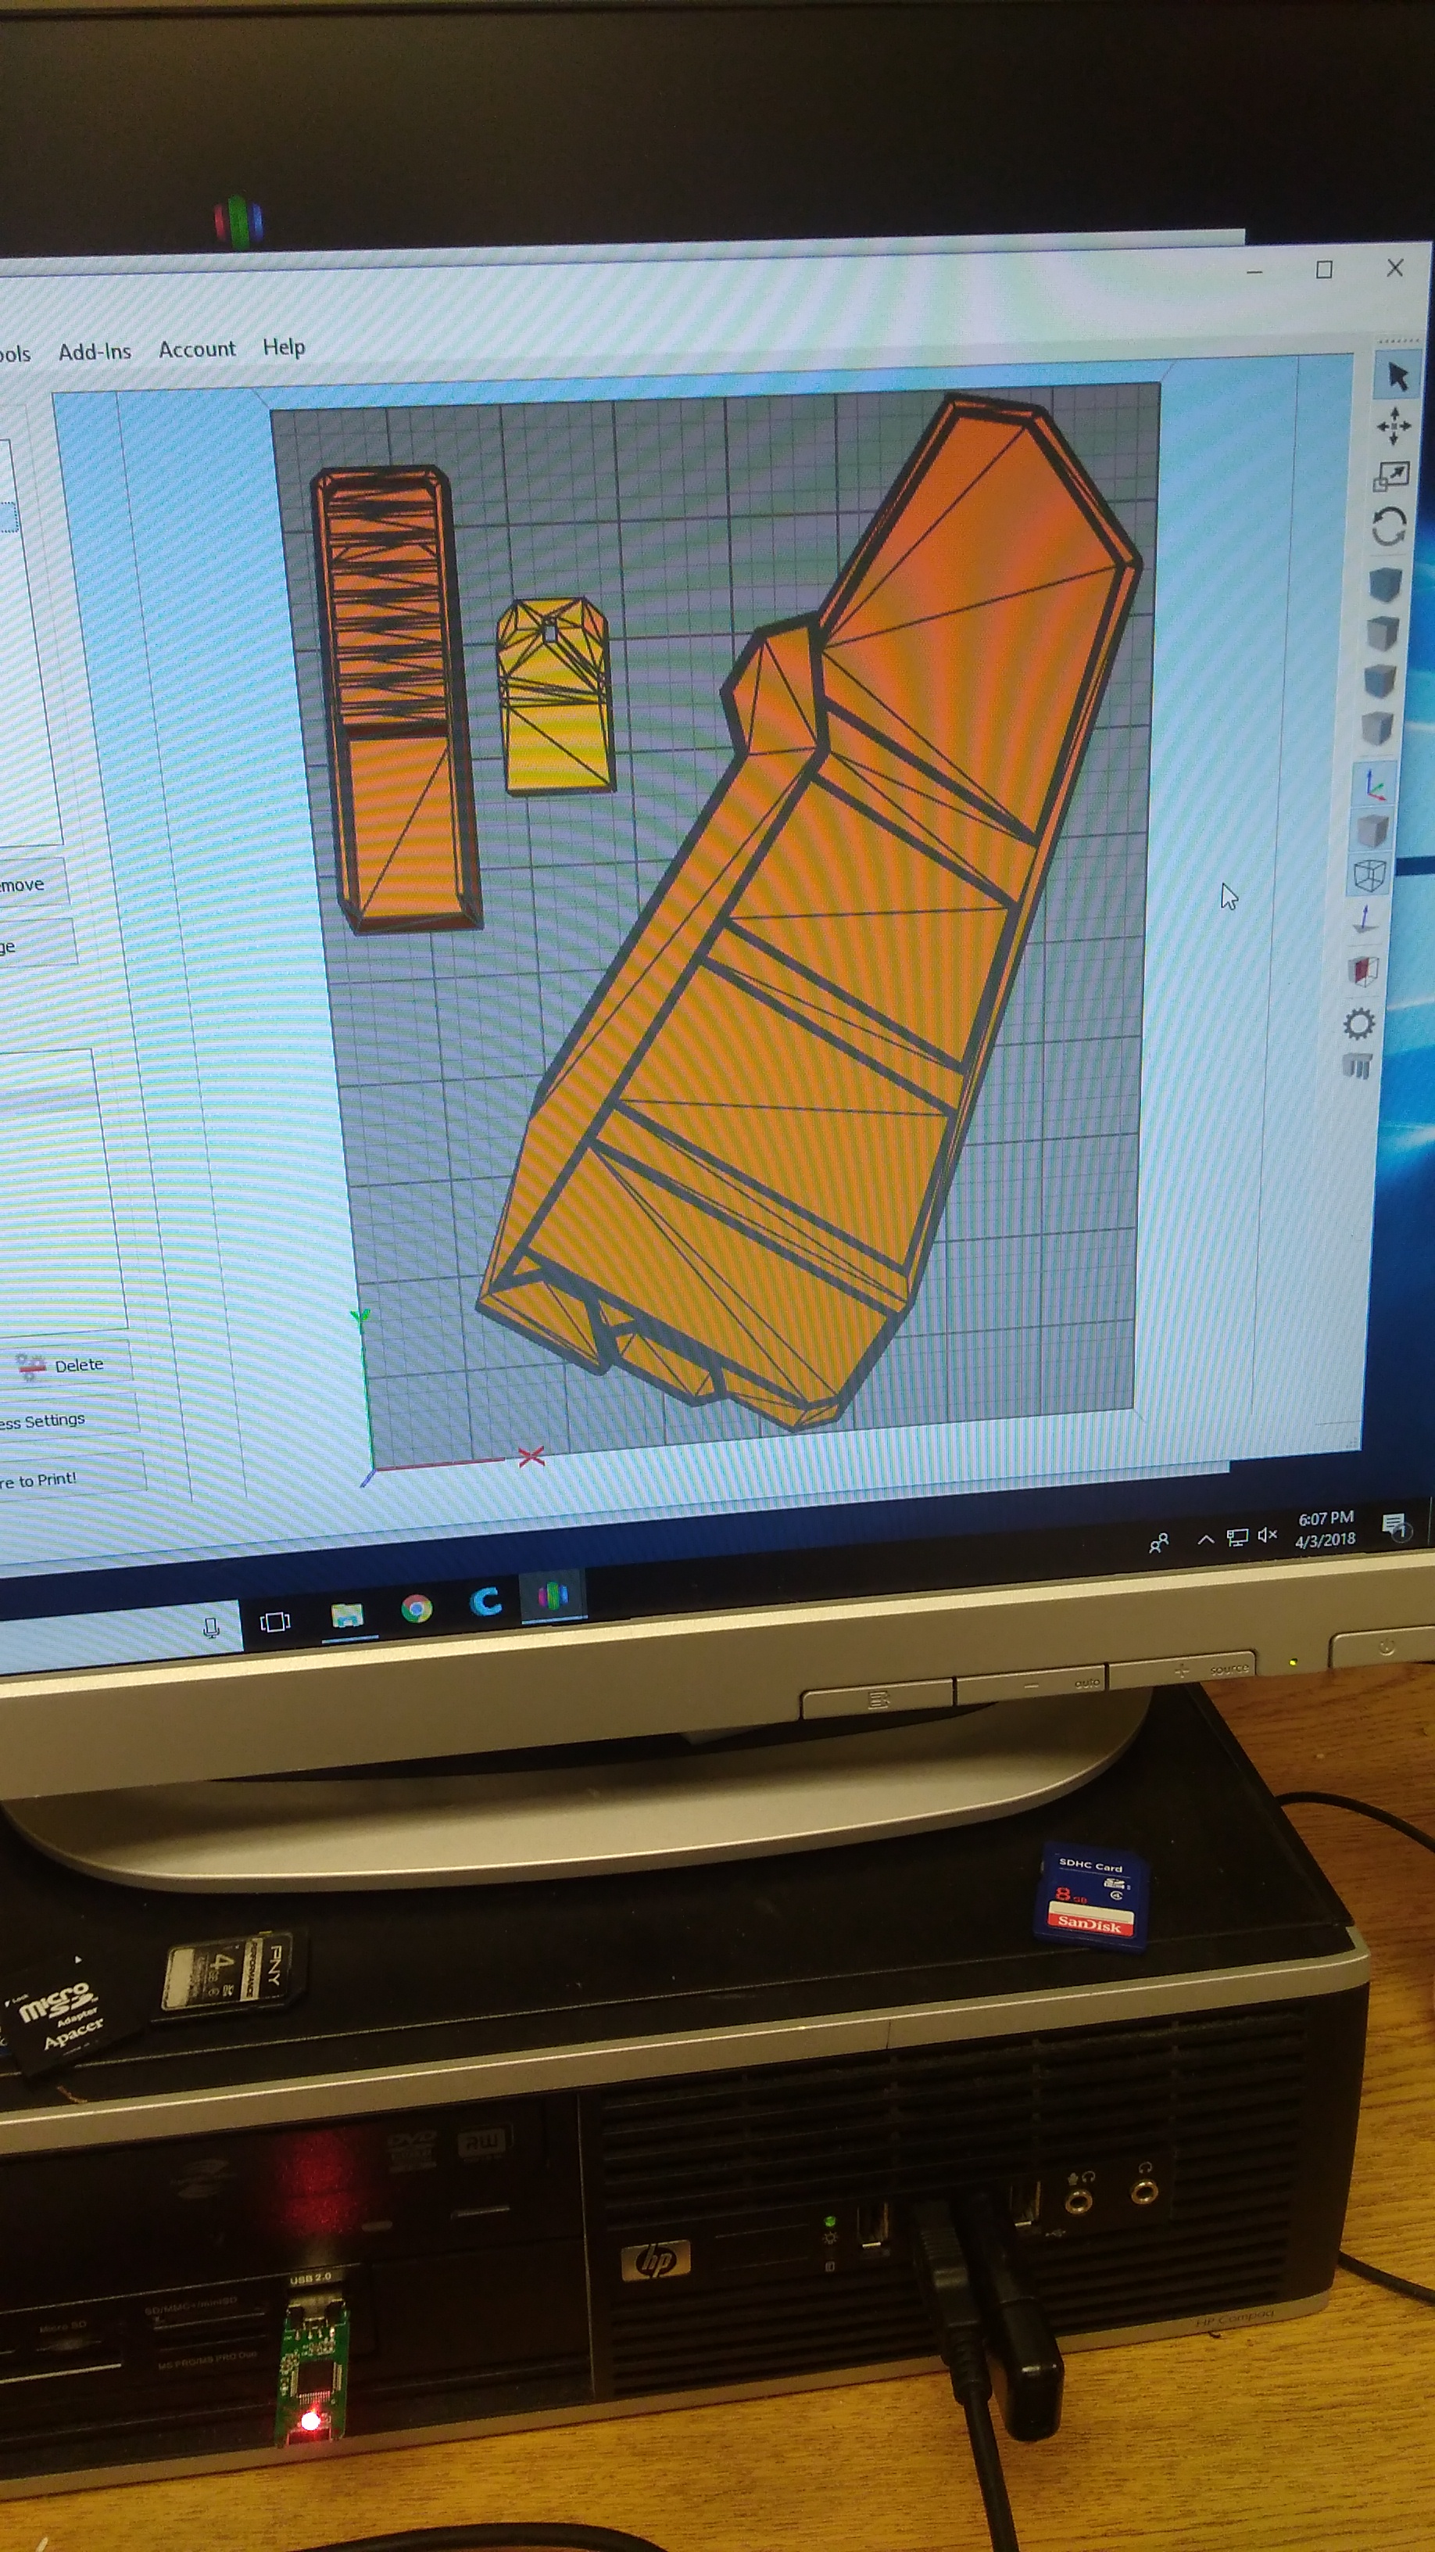Viewport: 1435px width, 2552px height.
Task: Open the People icon in system tray
Action: [1158, 1543]
